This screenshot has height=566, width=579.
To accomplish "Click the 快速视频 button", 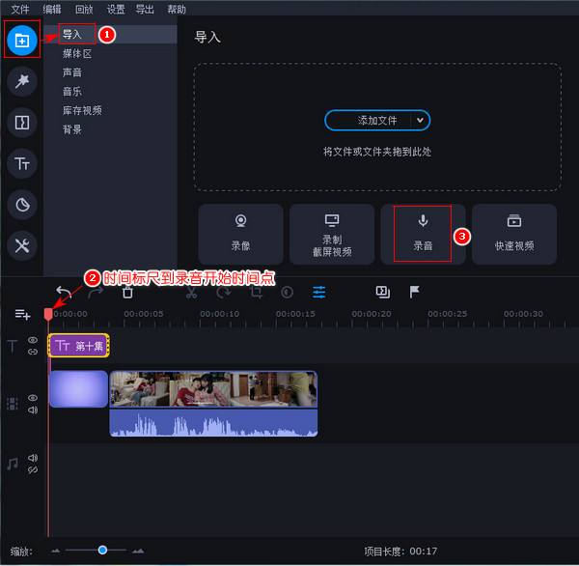I will (514, 234).
